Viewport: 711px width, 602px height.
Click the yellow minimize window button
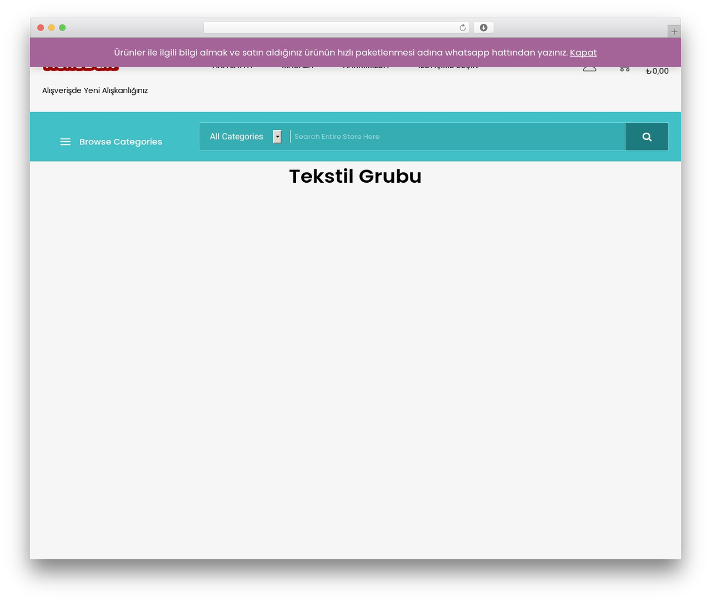click(x=51, y=28)
